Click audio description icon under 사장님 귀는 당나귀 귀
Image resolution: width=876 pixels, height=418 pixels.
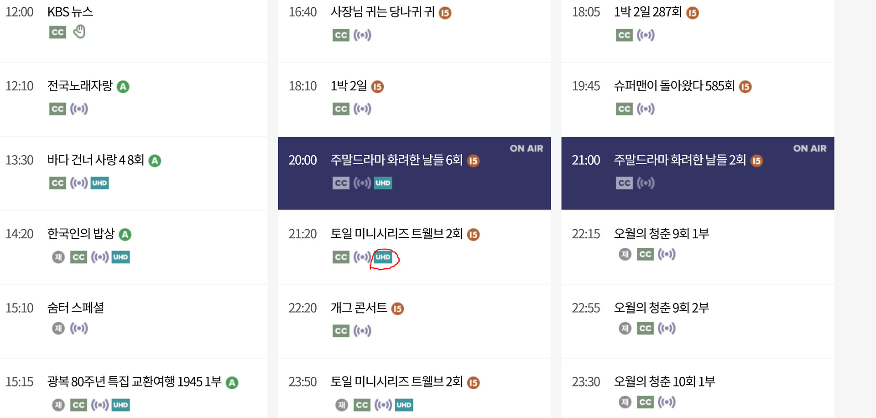[362, 35]
